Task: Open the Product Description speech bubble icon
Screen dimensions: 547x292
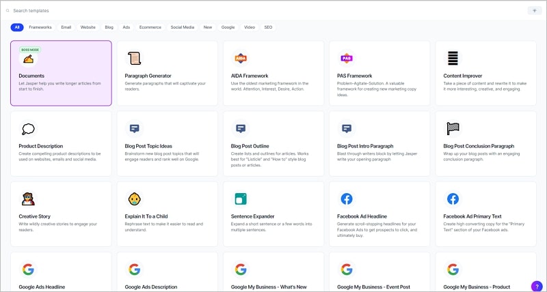Action: tap(28, 129)
